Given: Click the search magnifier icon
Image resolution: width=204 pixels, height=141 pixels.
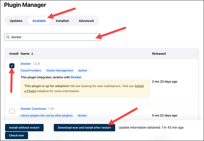Looking at the screenshot, I should point(8,37).
